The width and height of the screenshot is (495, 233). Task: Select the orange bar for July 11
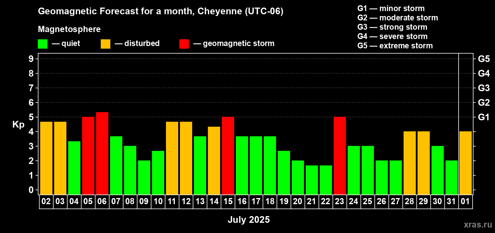172,158
